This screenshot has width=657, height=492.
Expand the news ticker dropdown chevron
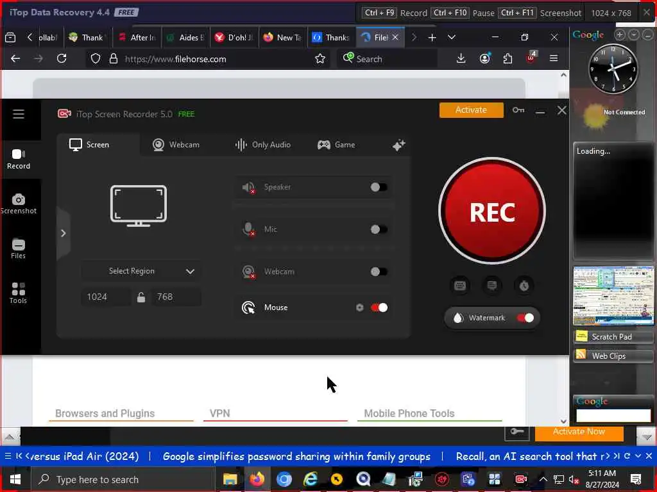coord(638,456)
